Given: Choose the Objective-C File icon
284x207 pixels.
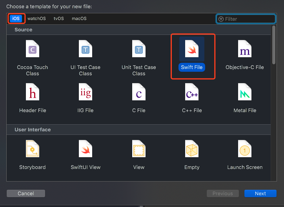Looking at the screenshot, I should tap(245, 49).
